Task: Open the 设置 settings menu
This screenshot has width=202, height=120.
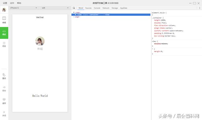Action: 5,3
